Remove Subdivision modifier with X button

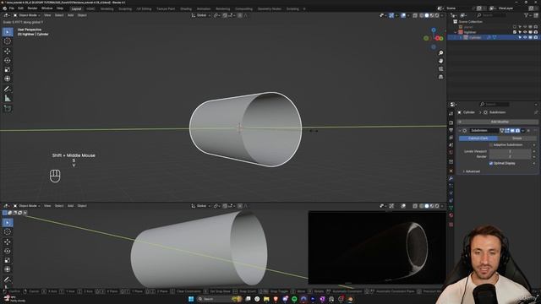[528, 131]
